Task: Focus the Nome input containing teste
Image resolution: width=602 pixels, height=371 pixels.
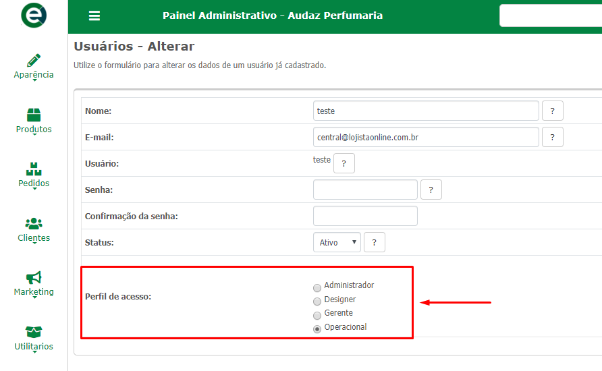Action: (426, 111)
